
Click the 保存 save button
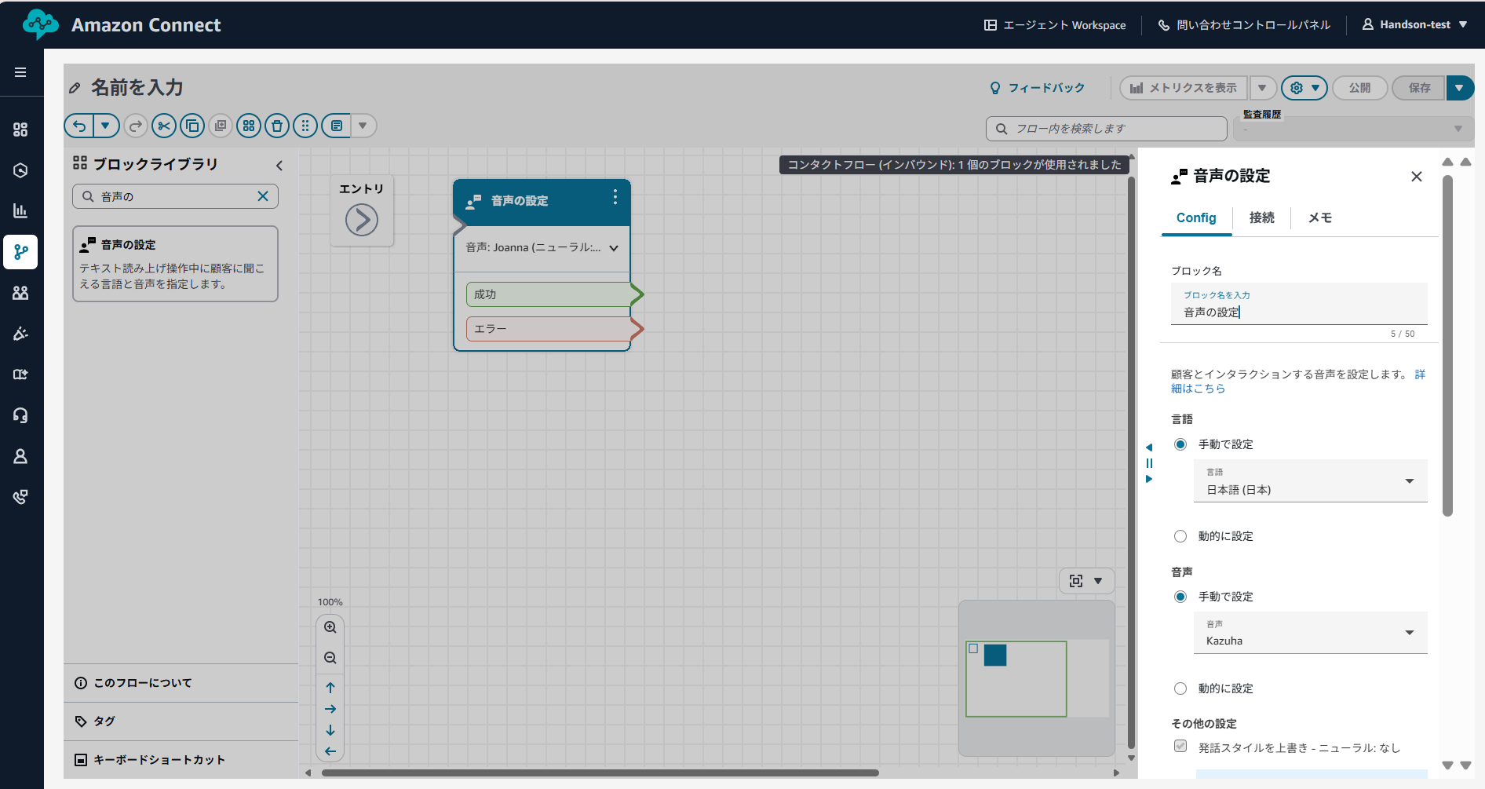click(x=1420, y=88)
